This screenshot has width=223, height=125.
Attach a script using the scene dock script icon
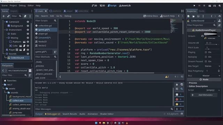tap(25, 16)
